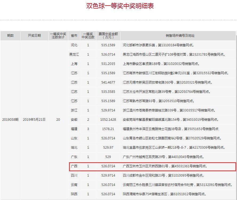Click the amount 526.0724 in 广西 row
This screenshot has height=200, width=237.
(108, 166)
